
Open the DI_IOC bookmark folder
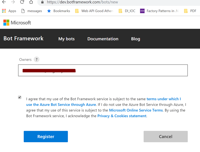tap(127, 11)
